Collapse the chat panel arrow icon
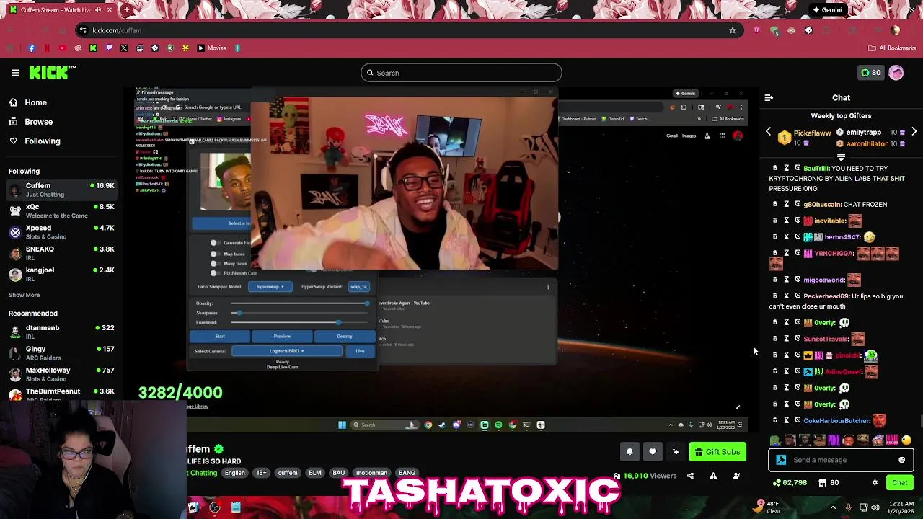The width and height of the screenshot is (923, 519). click(769, 97)
